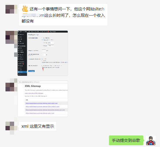160x147 pixels.
Task: Open the blurred site link in first message
Action: pyautogui.click(x=33, y=15)
